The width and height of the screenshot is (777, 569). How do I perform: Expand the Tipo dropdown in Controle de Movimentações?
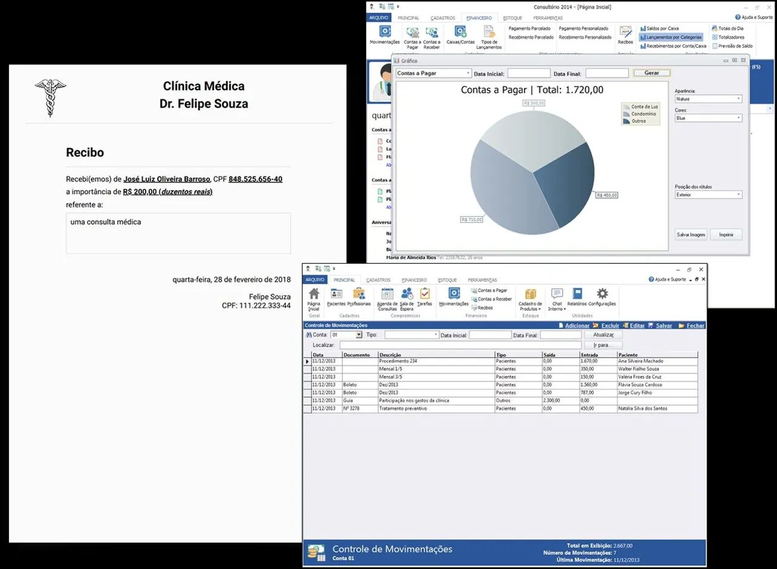click(x=435, y=335)
